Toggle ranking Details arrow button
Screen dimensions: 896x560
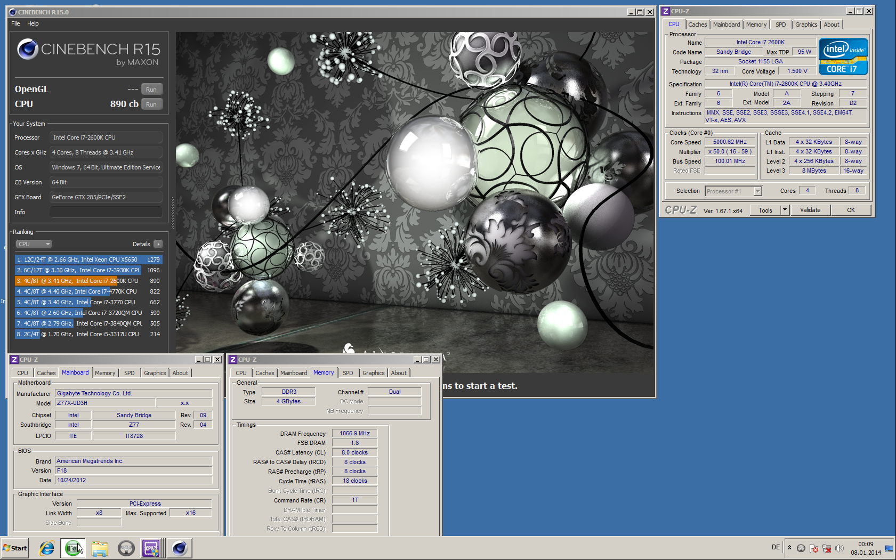pyautogui.click(x=158, y=244)
